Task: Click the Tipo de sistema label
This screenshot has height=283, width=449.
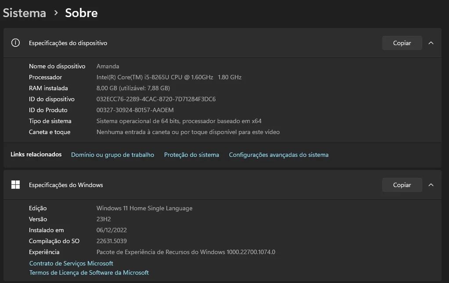Action: tap(50, 121)
